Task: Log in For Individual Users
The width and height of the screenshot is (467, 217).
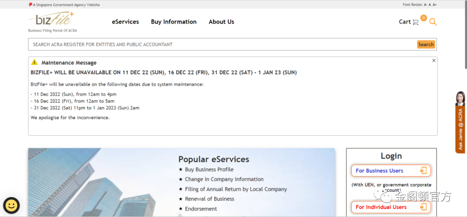Action: [391, 207]
